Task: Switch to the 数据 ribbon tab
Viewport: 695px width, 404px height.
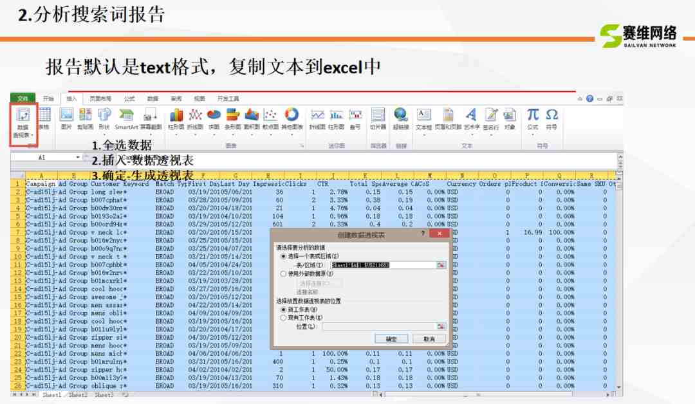Action: tap(153, 98)
